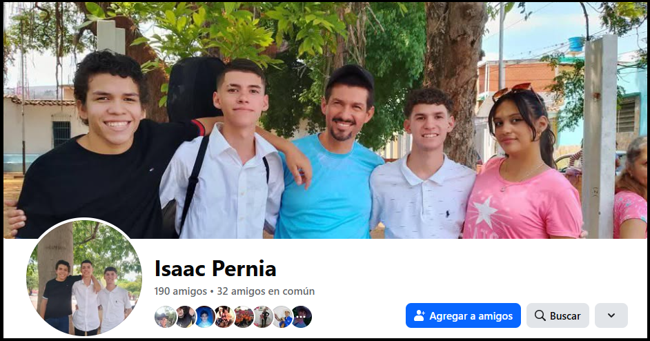This screenshot has width=650, height=341.
Task: Open the 32 amigos en común link
Action: coord(266,291)
